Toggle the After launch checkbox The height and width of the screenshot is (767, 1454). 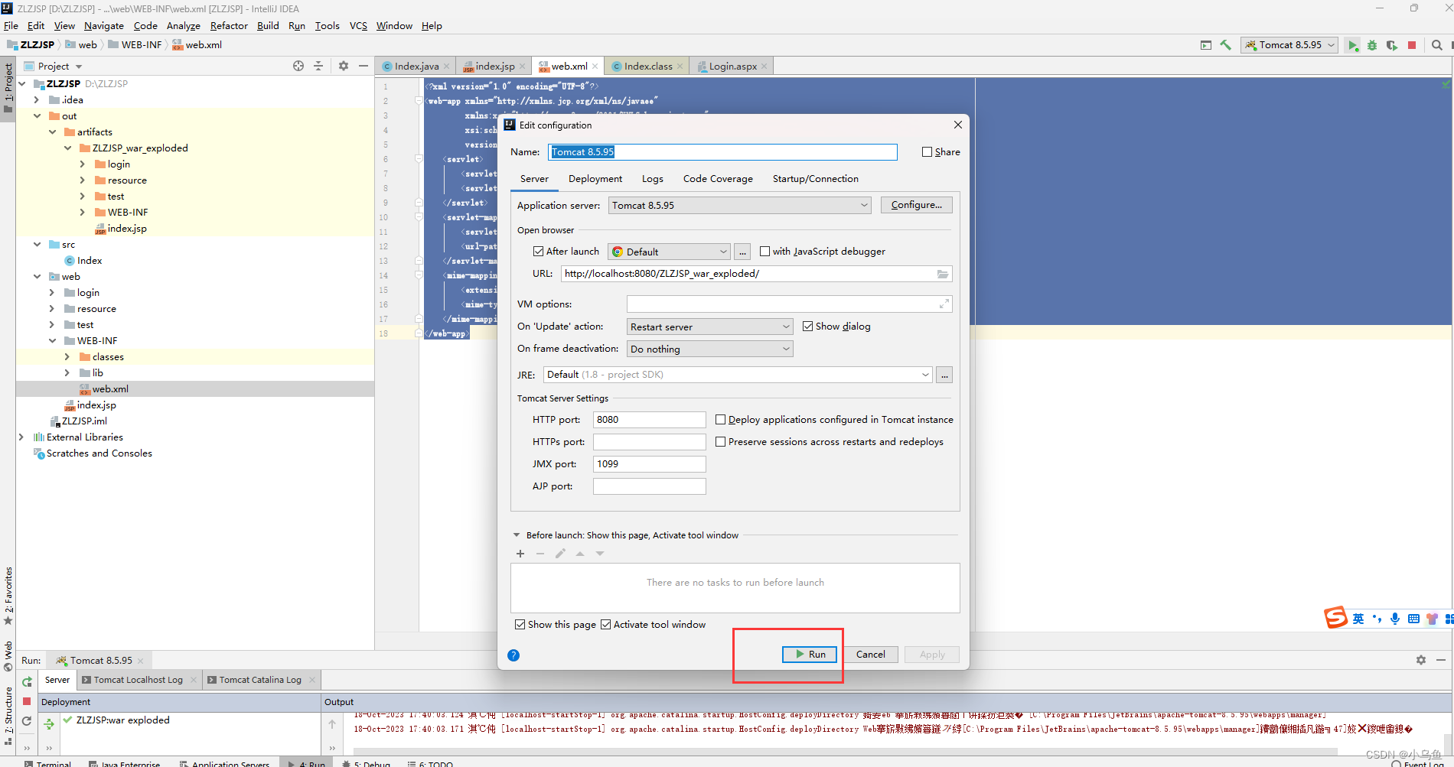[x=538, y=252]
